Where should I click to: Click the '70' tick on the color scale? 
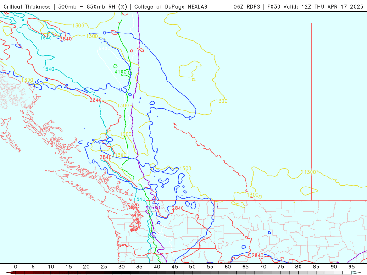(263, 267)
